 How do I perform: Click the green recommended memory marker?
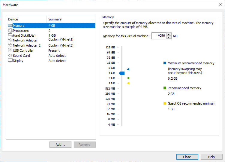pos(128,78)
